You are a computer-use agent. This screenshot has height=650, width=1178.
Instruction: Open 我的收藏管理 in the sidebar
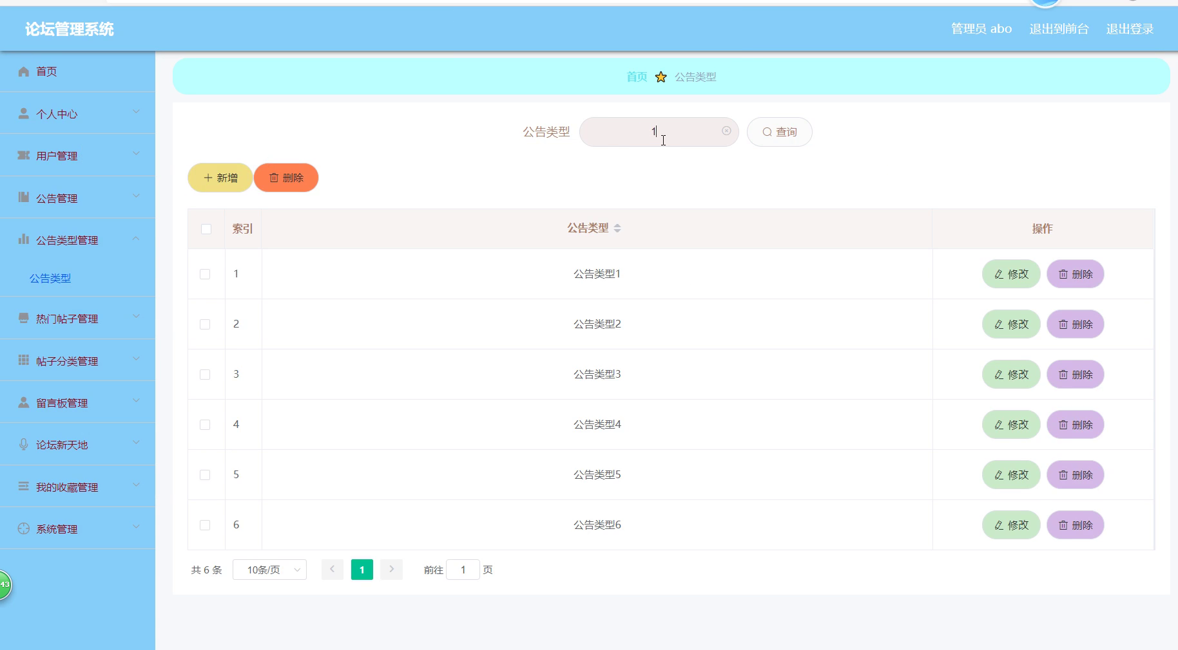77,487
